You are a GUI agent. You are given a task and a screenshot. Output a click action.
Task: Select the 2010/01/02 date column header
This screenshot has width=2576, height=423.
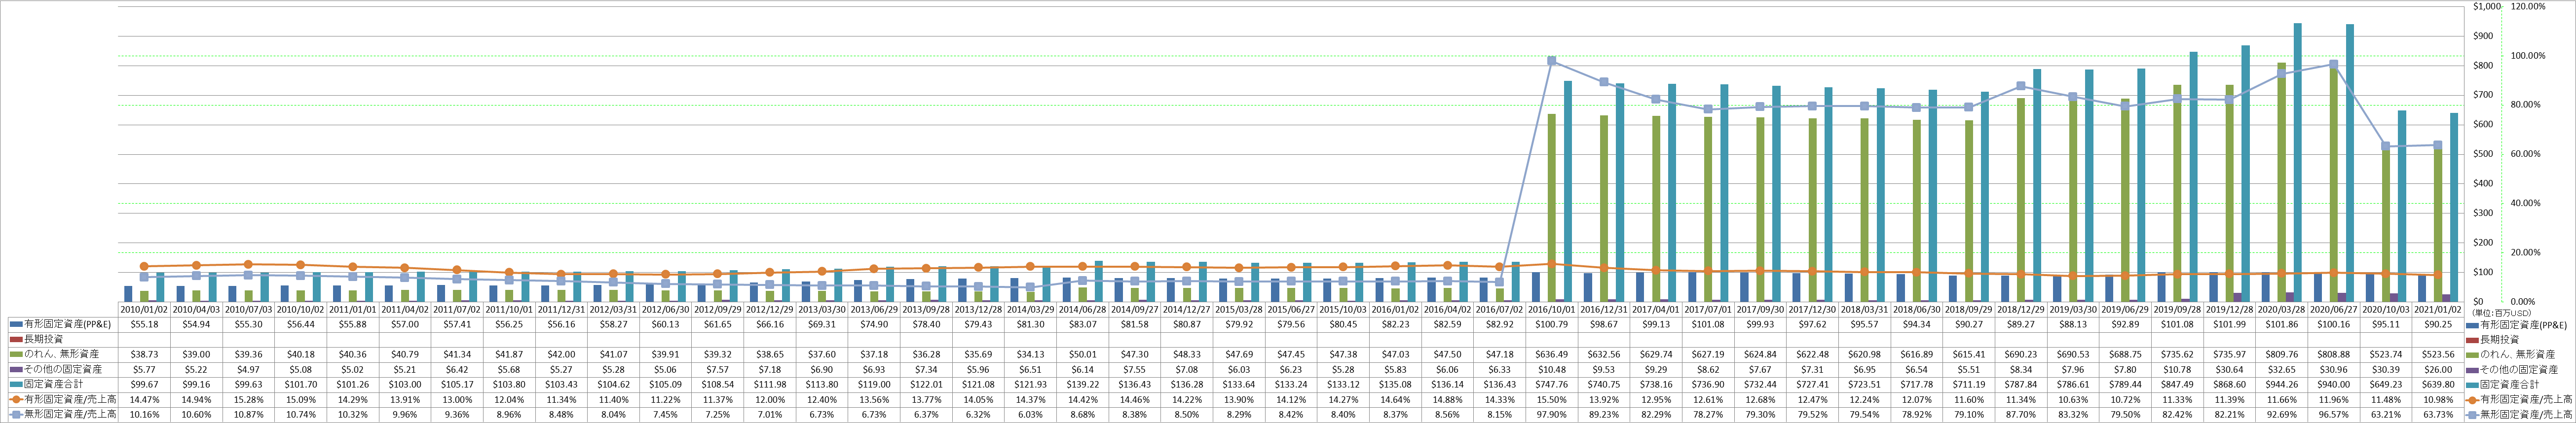[145, 311]
